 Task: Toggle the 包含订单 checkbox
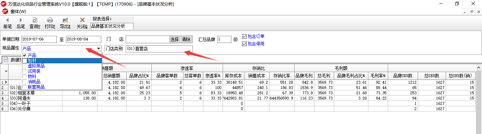[x=245, y=36]
